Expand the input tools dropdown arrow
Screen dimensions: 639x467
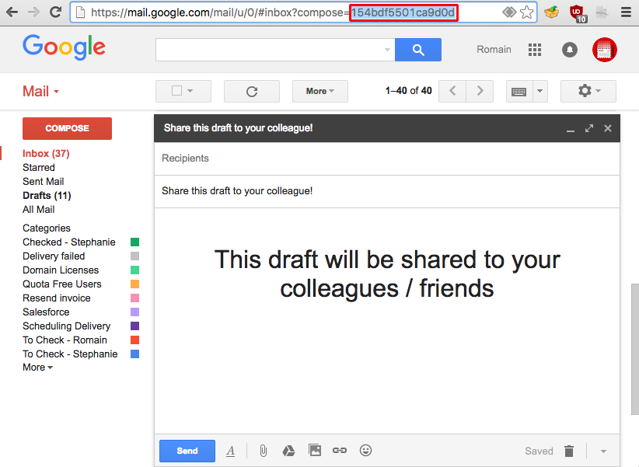(x=539, y=91)
